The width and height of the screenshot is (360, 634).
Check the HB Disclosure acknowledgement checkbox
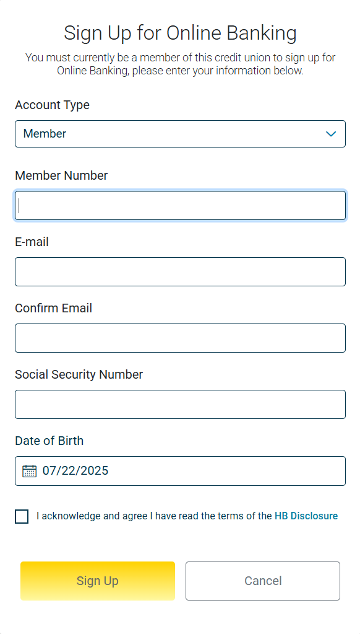pyautogui.click(x=22, y=516)
